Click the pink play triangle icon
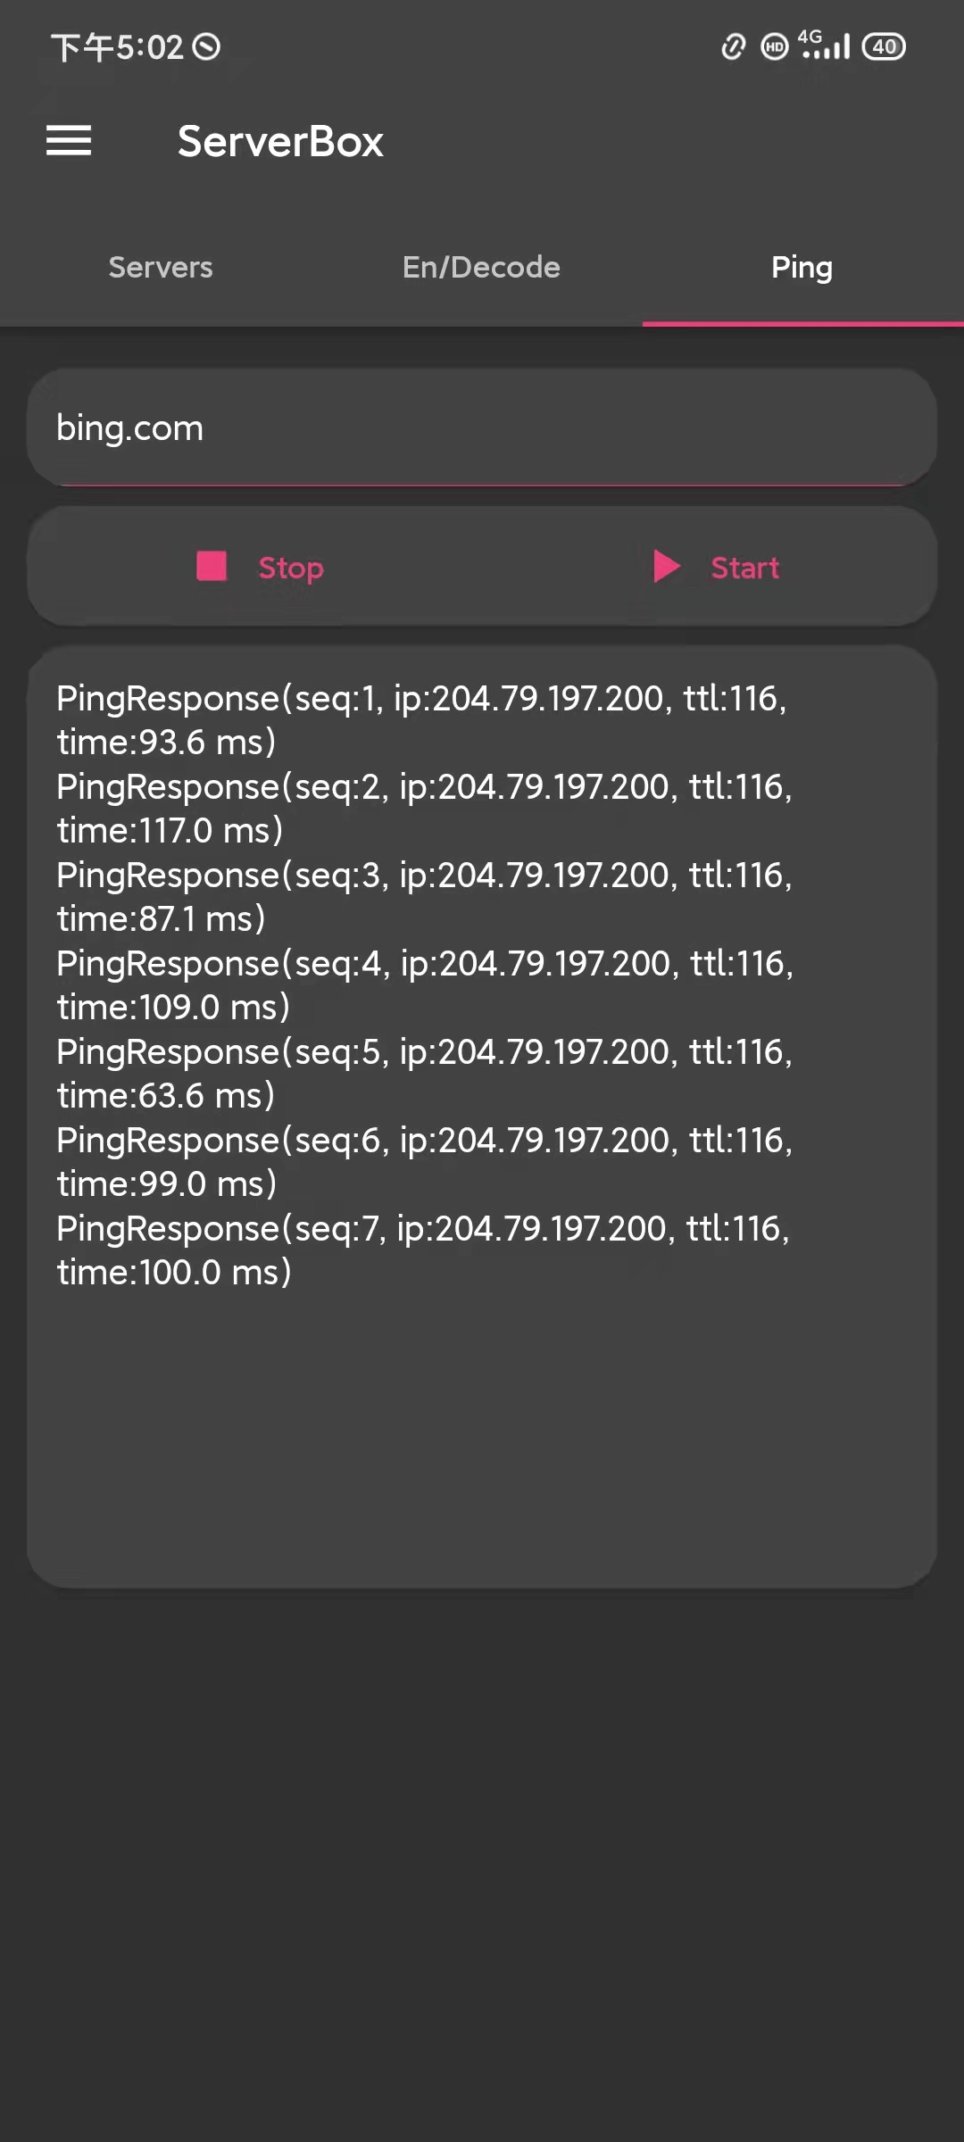 click(666, 566)
